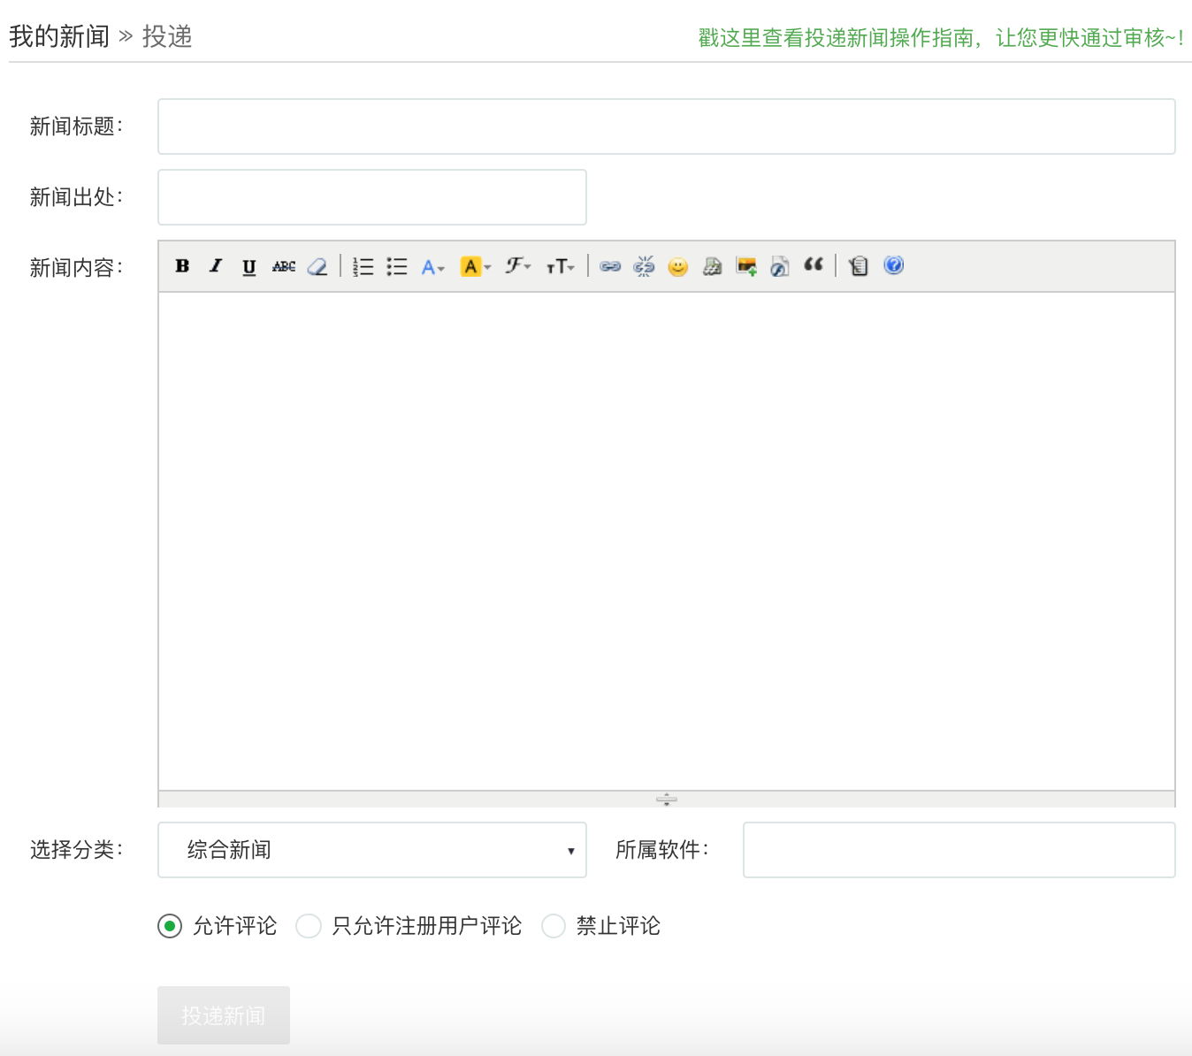Click the strikethrough ABC icon
Image resolution: width=1192 pixels, height=1056 pixels.
pos(284,266)
